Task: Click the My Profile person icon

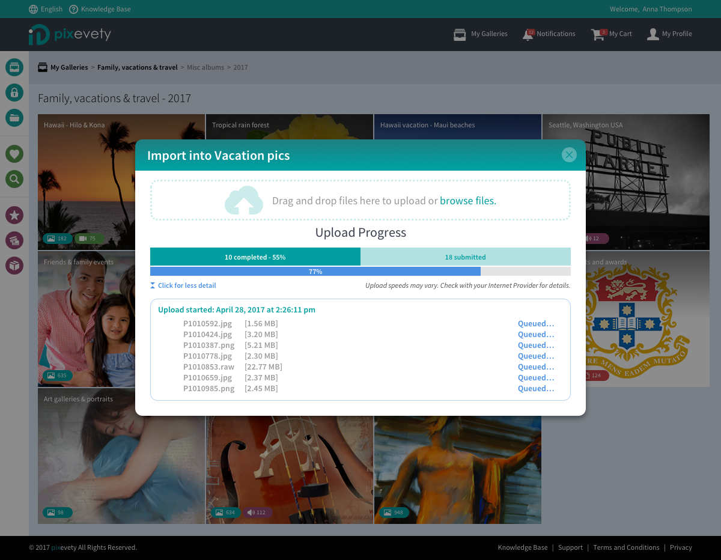Action: tap(653, 34)
